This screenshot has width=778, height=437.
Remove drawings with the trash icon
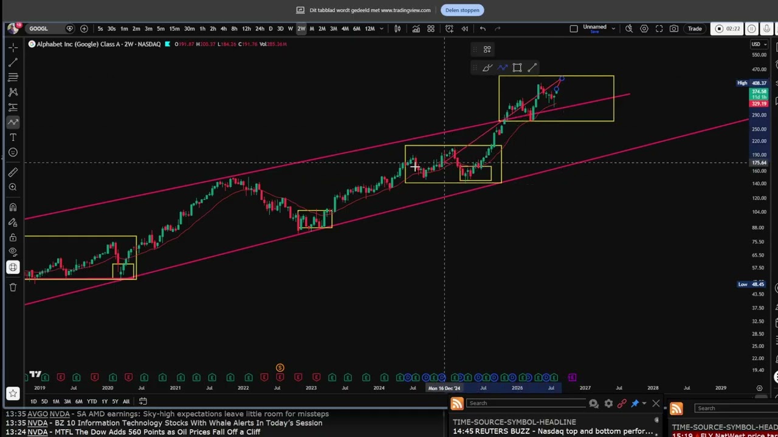coord(13,287)
